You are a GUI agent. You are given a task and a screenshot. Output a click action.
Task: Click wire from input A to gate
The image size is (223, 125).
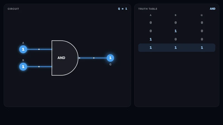39,49
